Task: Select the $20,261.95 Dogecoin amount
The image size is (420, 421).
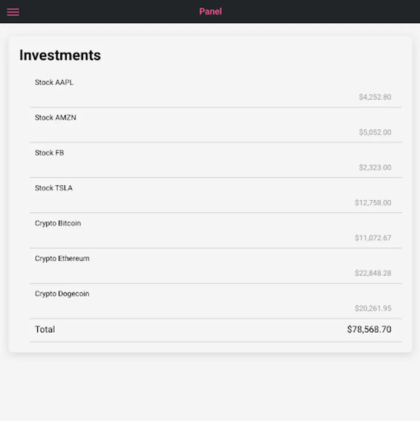Action: pos(373,308)
